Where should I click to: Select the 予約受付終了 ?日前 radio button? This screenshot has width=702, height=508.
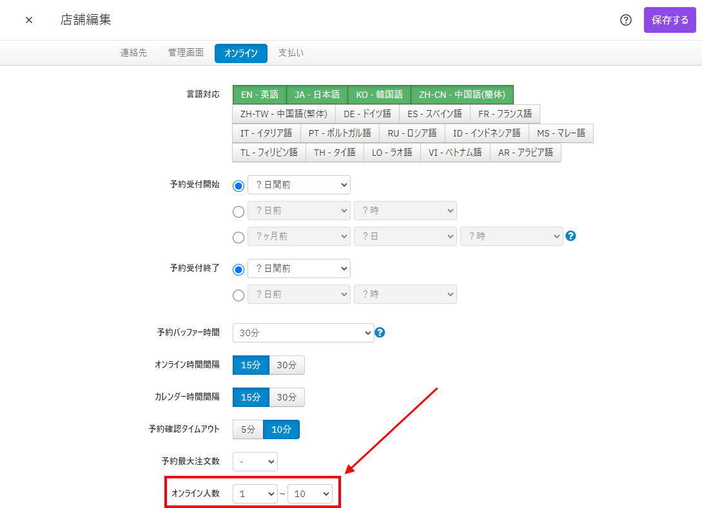[x=239, y=295]
